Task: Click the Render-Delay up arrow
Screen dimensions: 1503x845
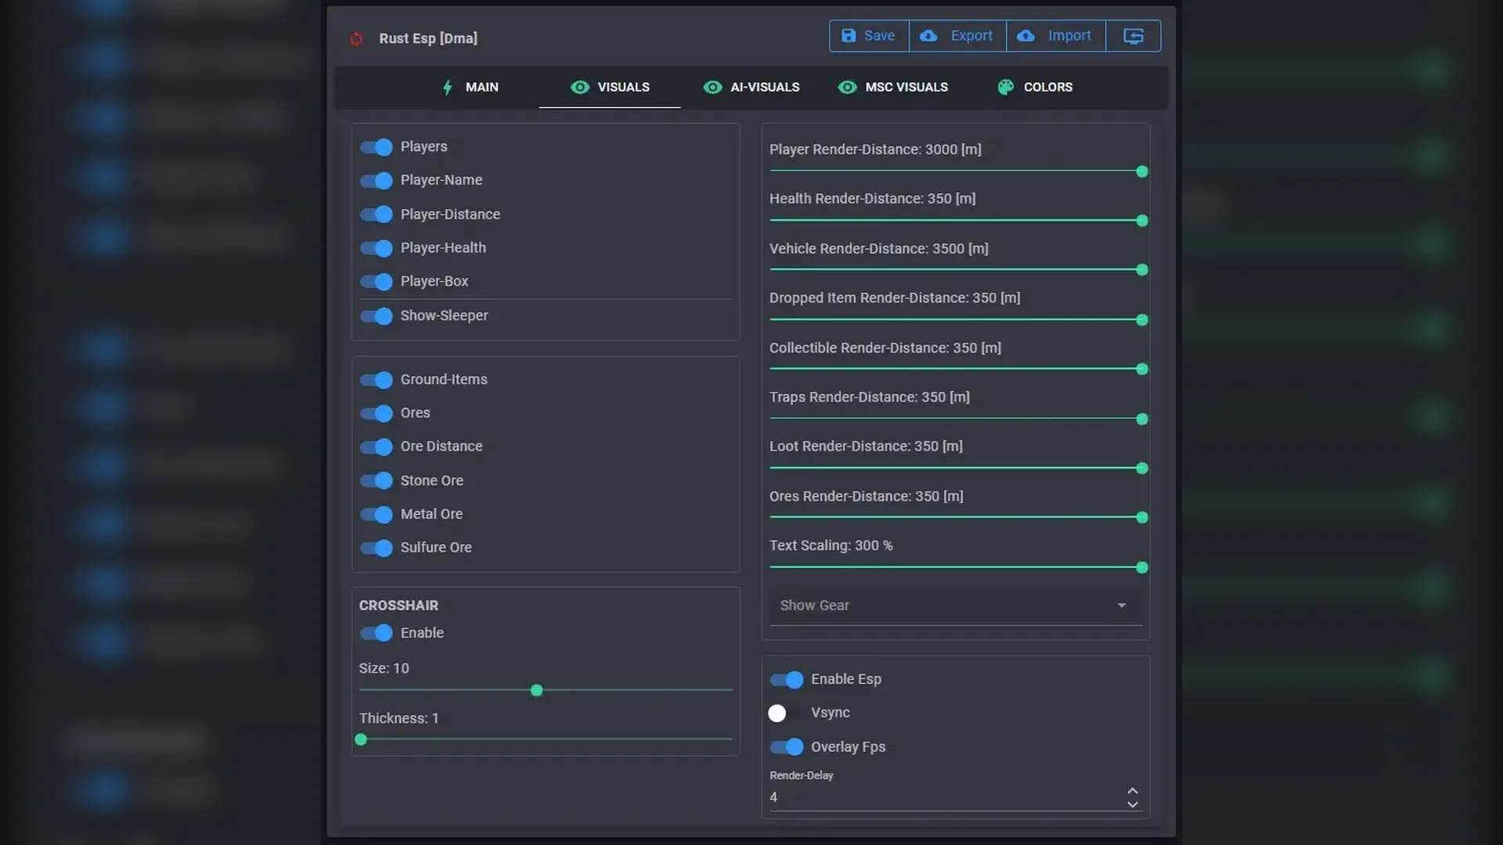Action: 1132,790
